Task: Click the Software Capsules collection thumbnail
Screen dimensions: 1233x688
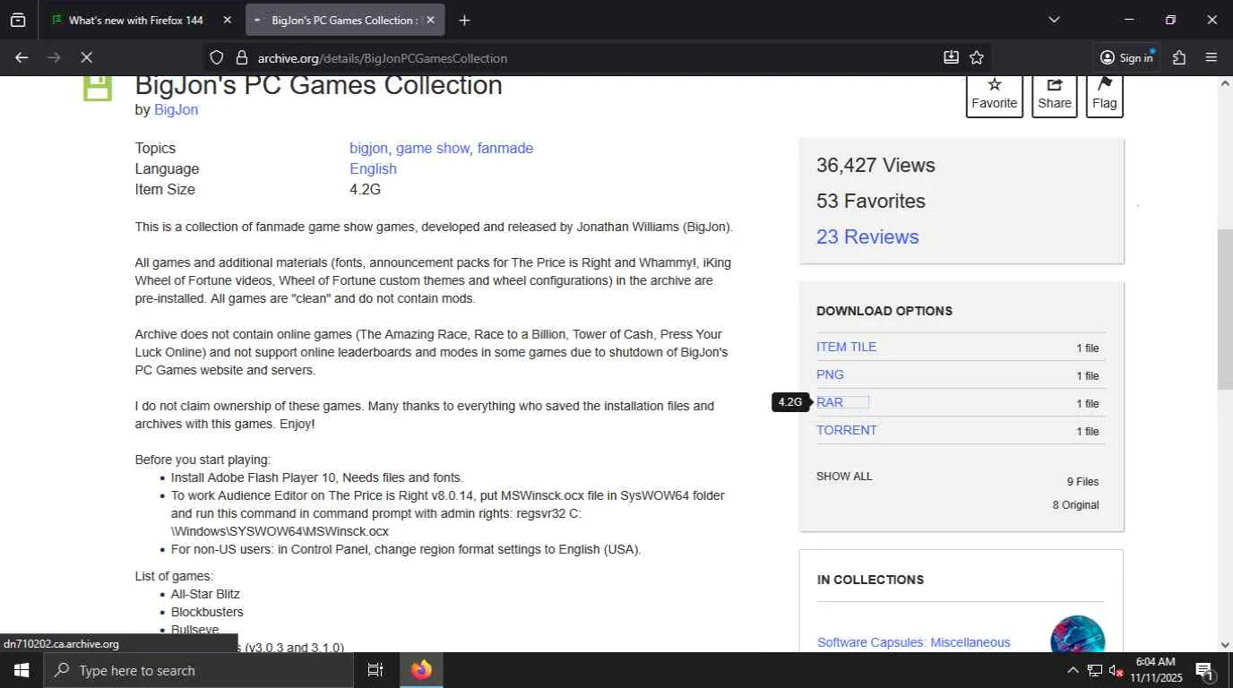Action: (1077, 634)
